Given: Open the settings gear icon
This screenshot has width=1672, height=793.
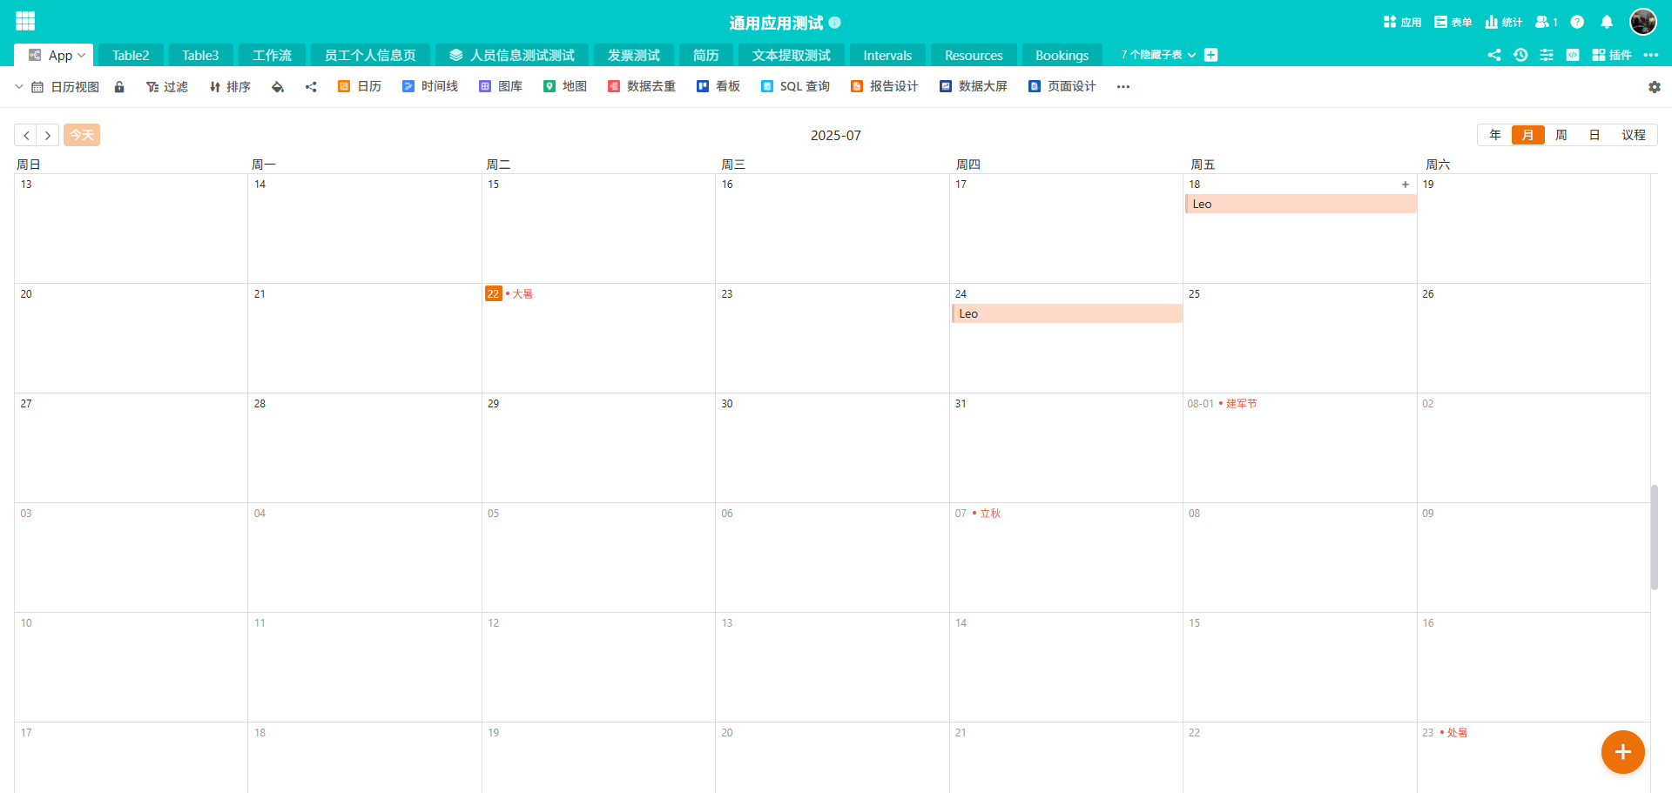Looking at the screenshot, I should (1654, 87).
